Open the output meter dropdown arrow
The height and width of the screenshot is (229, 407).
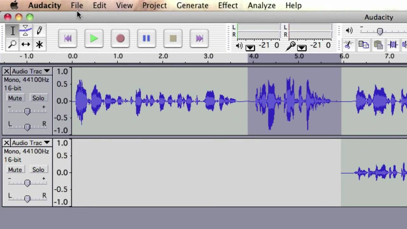pyautogui.click(x=250, y=48)
